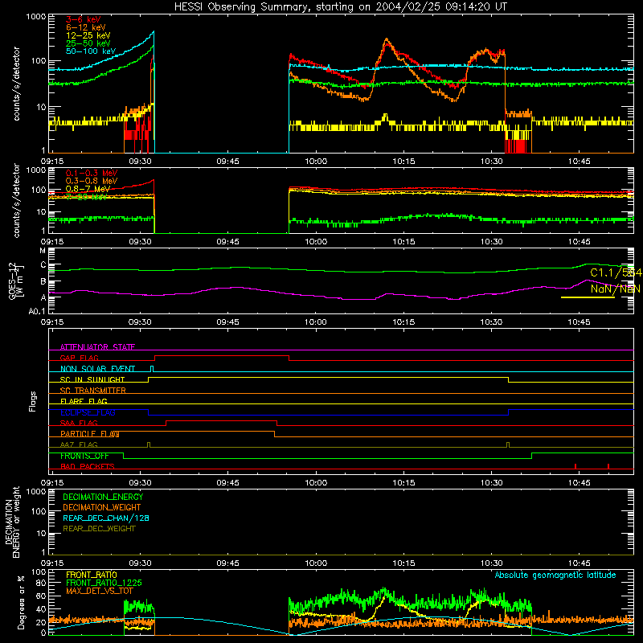Screen dimensions: 643x643
Task: Click the M tick label on GOES axis
Action: pyautogui.click(x=43, y=250)
